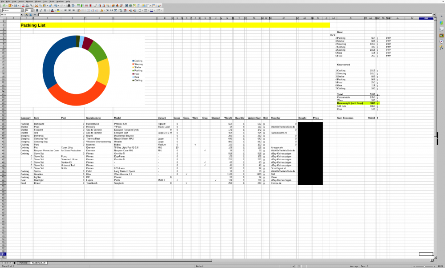Open the Data menu

click(x=45, y=1)
